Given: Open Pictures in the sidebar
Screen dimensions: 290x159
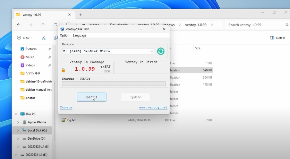Looking at the screenshot, I should tap(31, 49).
